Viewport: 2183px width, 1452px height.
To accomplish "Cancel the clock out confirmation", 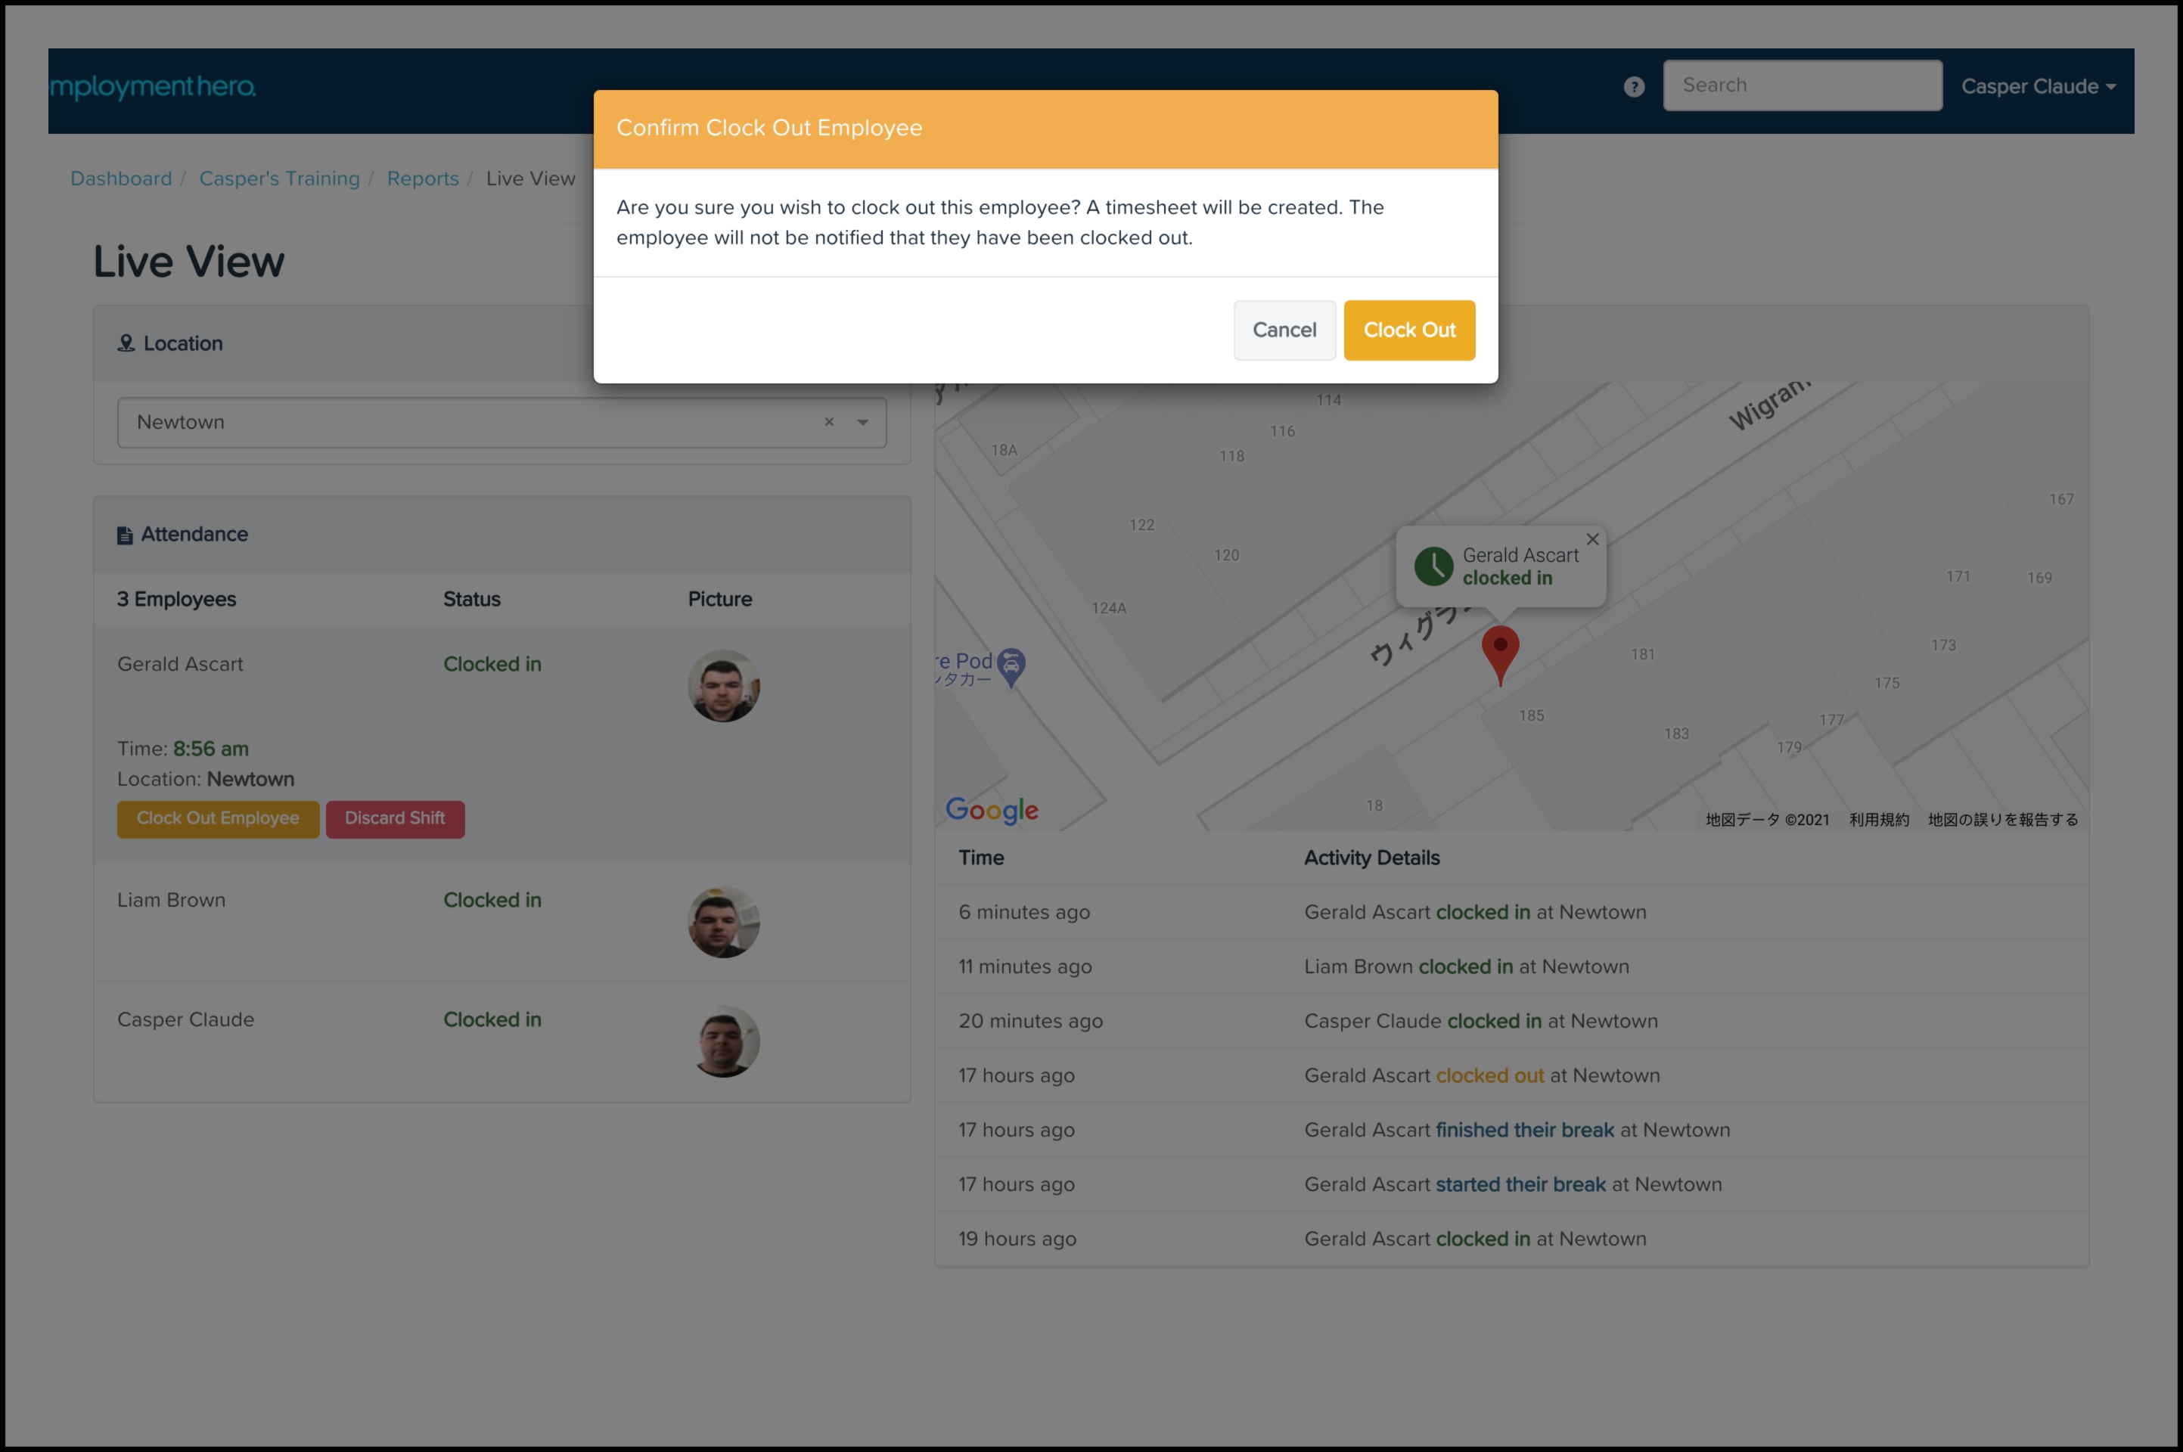I will click(1283, 330).
